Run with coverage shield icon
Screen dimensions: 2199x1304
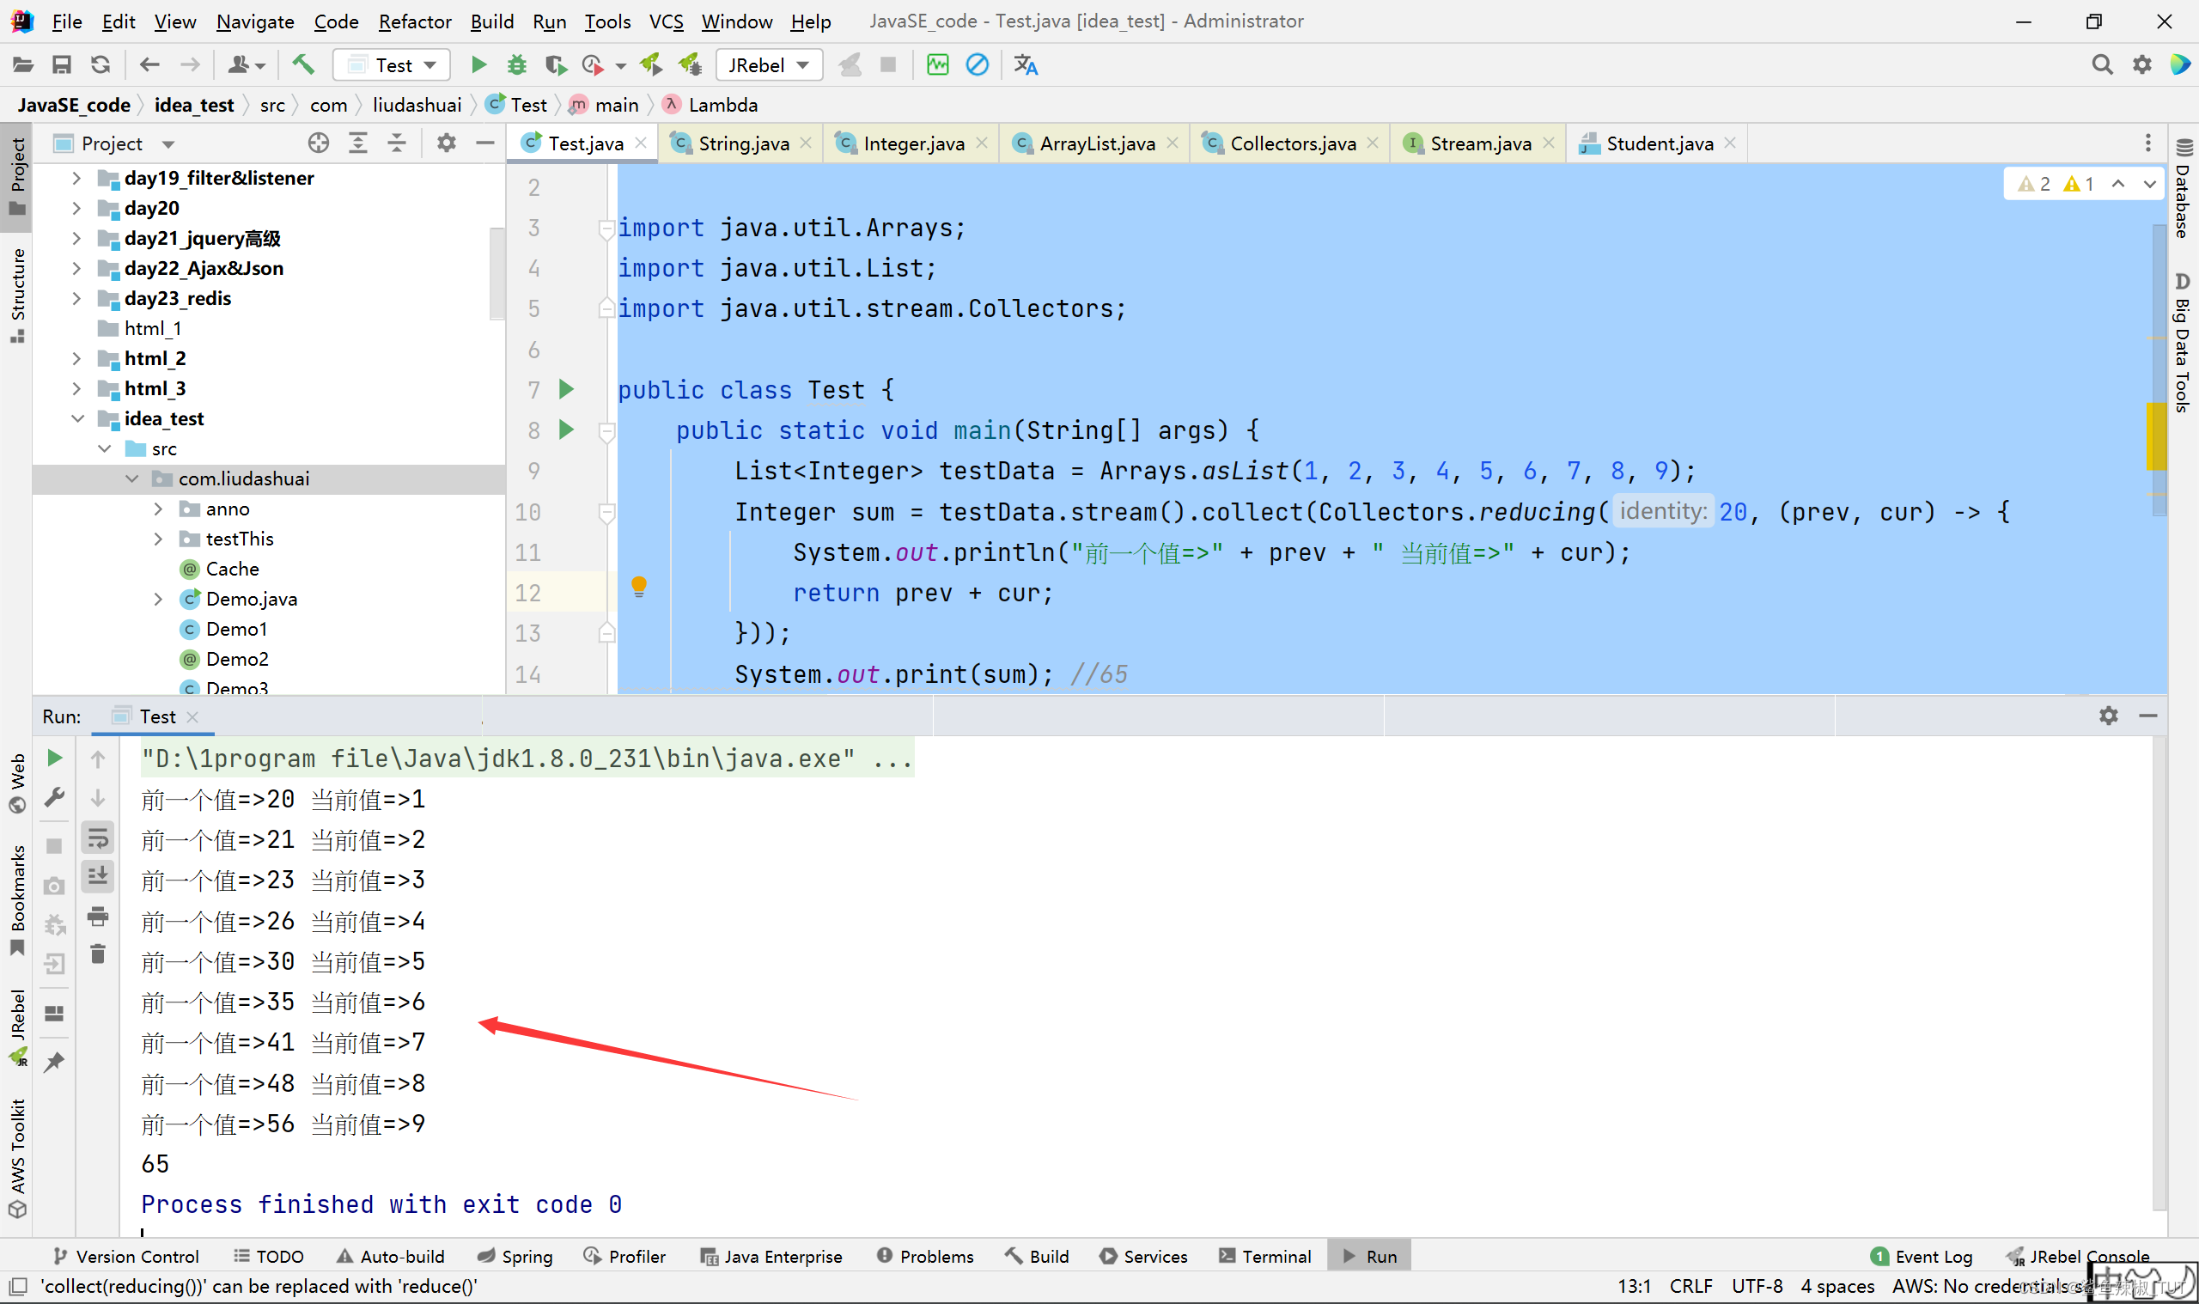point(554,64)
